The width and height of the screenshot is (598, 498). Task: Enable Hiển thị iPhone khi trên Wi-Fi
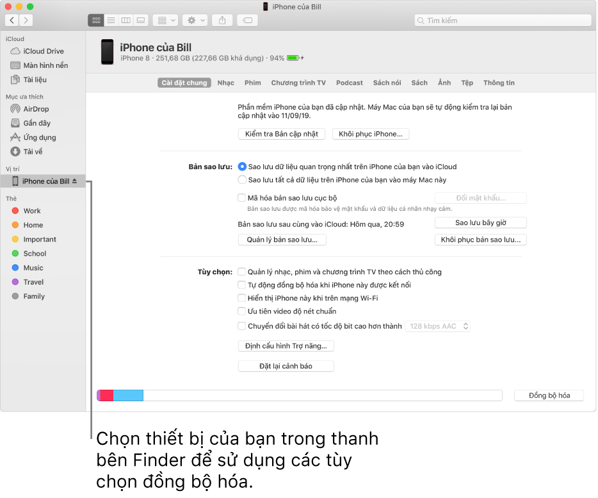241,298
